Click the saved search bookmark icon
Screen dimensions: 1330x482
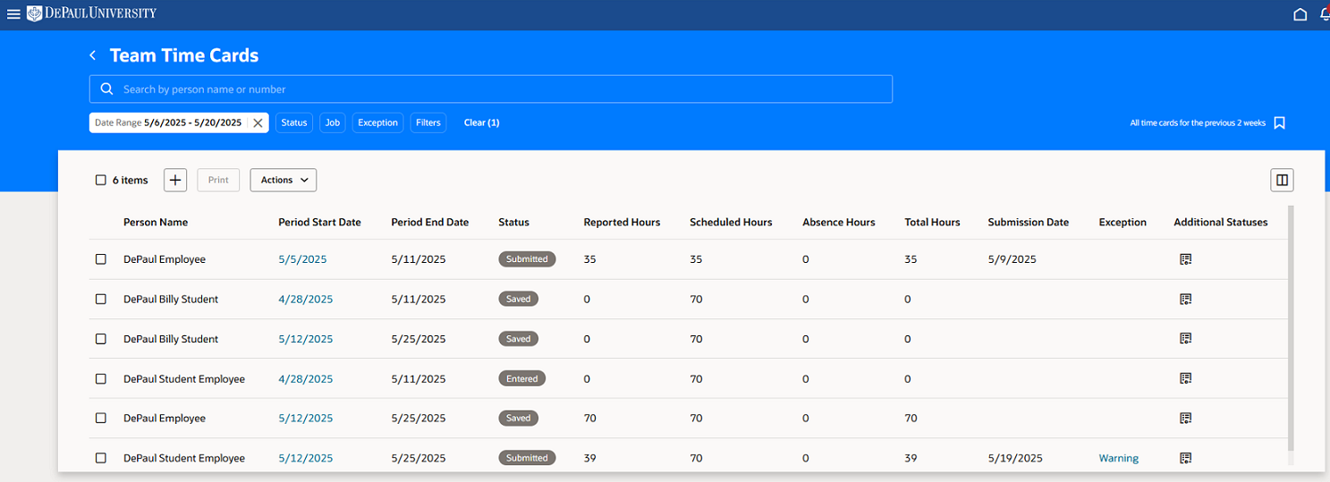(x=1279, y=123)
